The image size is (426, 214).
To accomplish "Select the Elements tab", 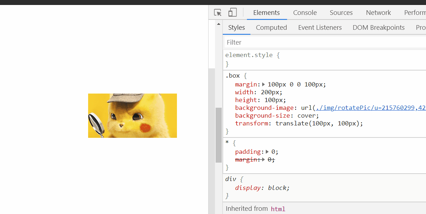I will click(266, 12).
